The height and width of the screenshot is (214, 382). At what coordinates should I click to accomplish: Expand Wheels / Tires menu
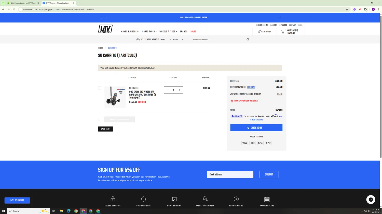168,32
